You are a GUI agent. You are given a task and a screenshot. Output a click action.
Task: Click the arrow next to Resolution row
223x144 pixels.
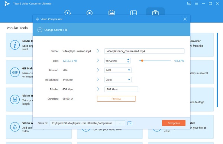coord(98,79)
